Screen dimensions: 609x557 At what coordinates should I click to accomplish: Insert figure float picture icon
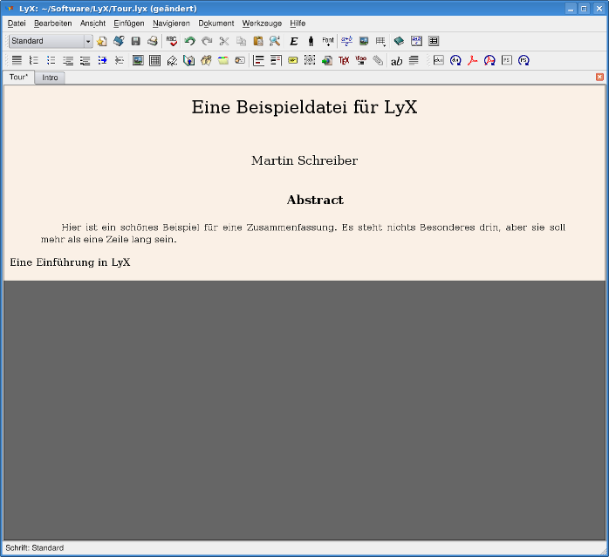click(138, 60)
